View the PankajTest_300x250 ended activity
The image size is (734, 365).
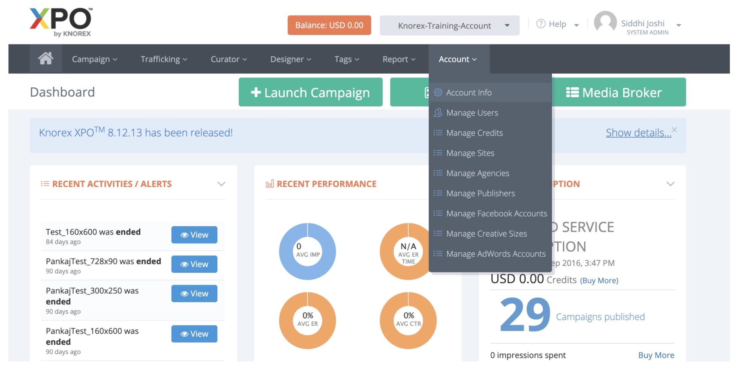[194, 294]
